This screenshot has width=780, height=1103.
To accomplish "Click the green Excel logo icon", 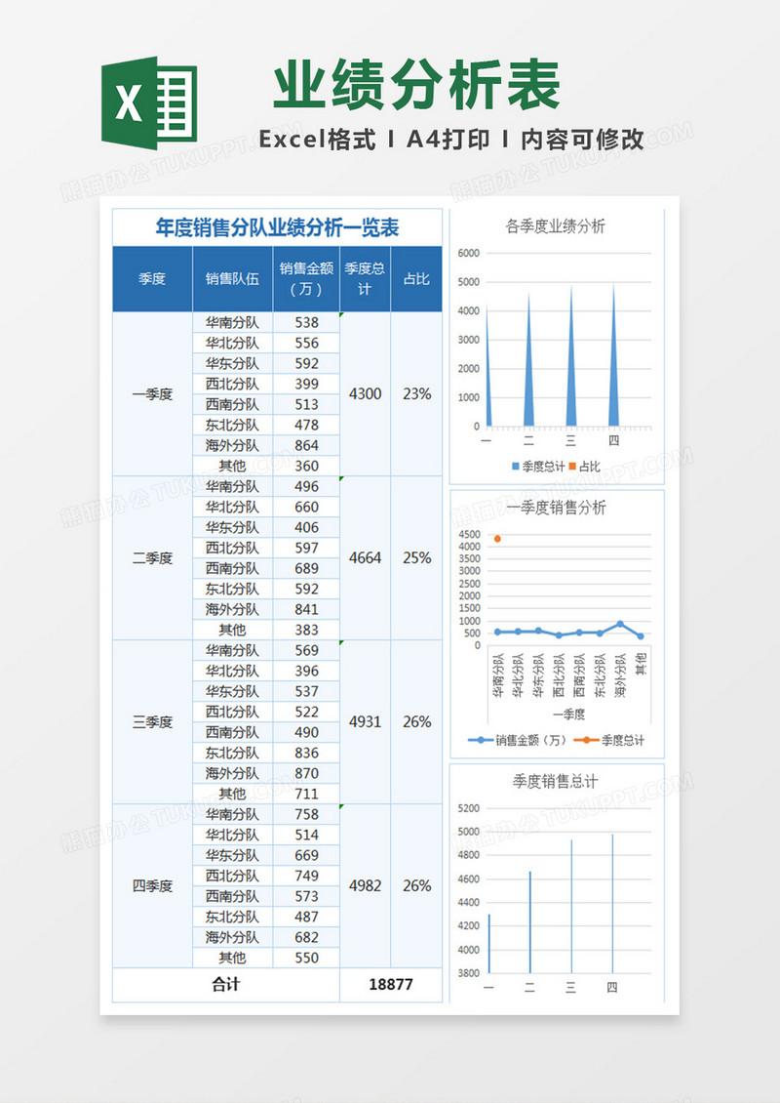I will [x=149, y=102].
